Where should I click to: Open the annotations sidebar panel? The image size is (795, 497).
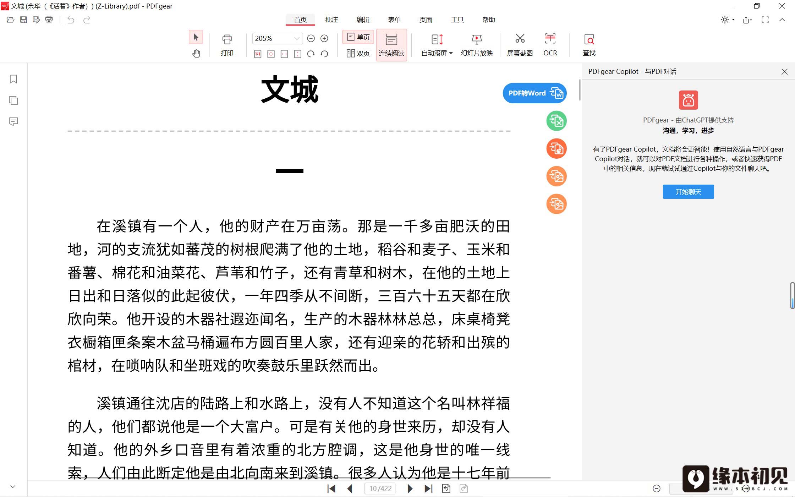click(x=13, y=122)
